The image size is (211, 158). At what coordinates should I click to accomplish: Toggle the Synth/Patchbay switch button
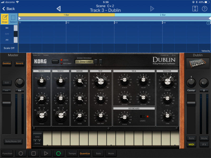55,62
